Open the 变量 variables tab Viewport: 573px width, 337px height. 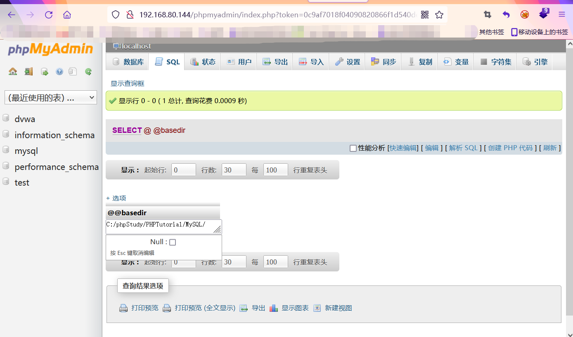[x=456, y=62]
